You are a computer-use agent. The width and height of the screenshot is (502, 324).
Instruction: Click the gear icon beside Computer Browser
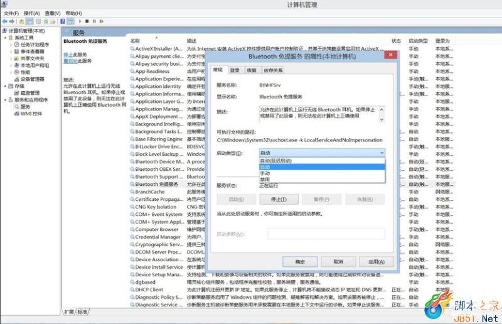click(132, 229)
